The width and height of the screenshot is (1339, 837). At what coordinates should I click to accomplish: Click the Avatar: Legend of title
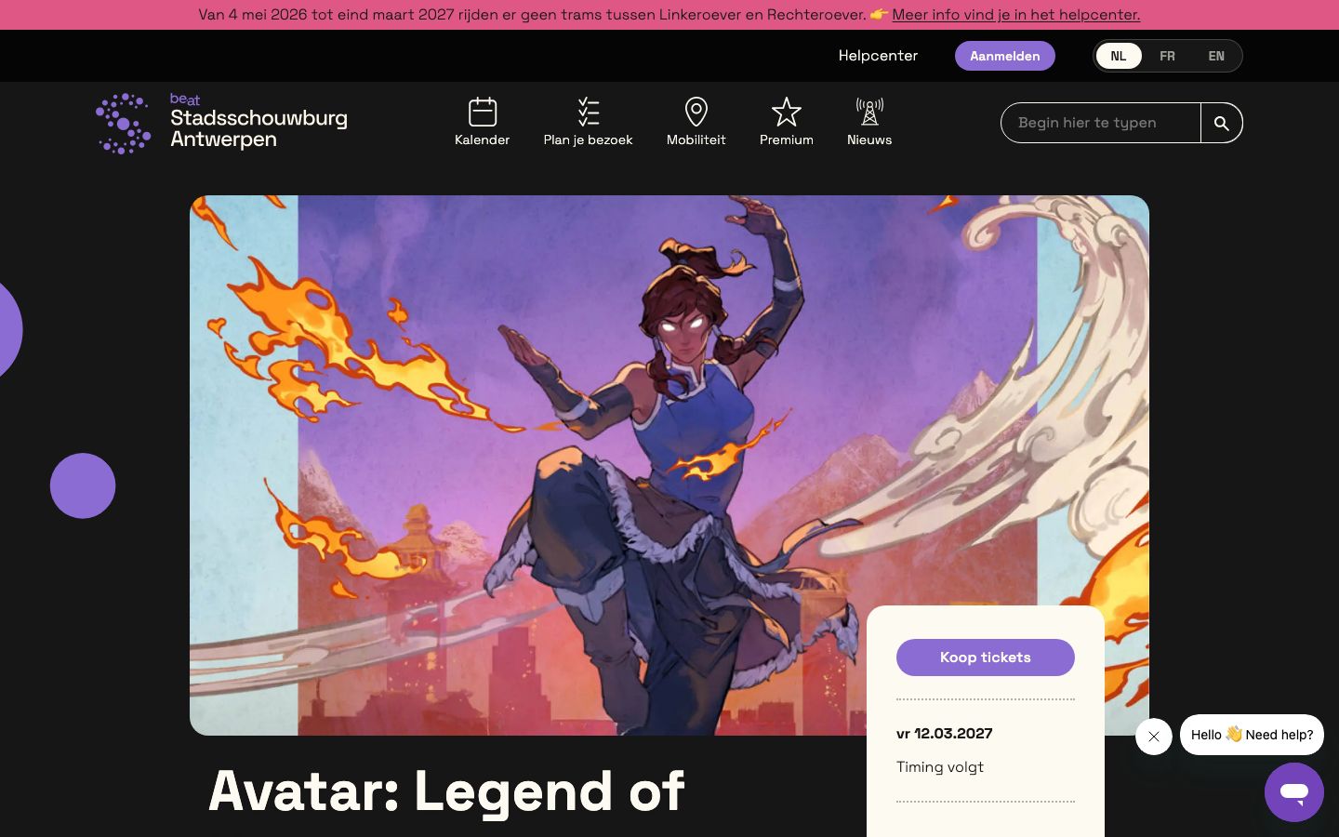[446, 791]
